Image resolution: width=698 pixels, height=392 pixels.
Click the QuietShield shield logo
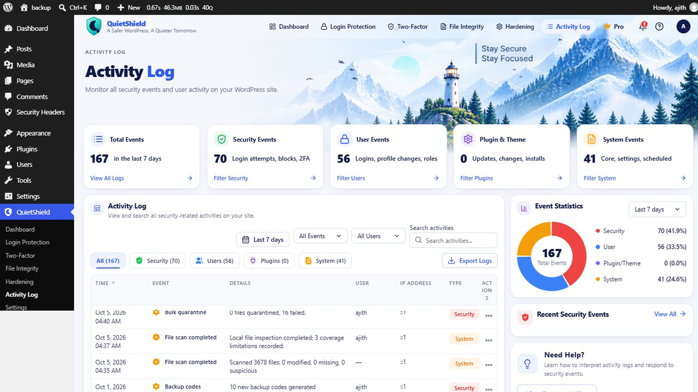point(94,27)
